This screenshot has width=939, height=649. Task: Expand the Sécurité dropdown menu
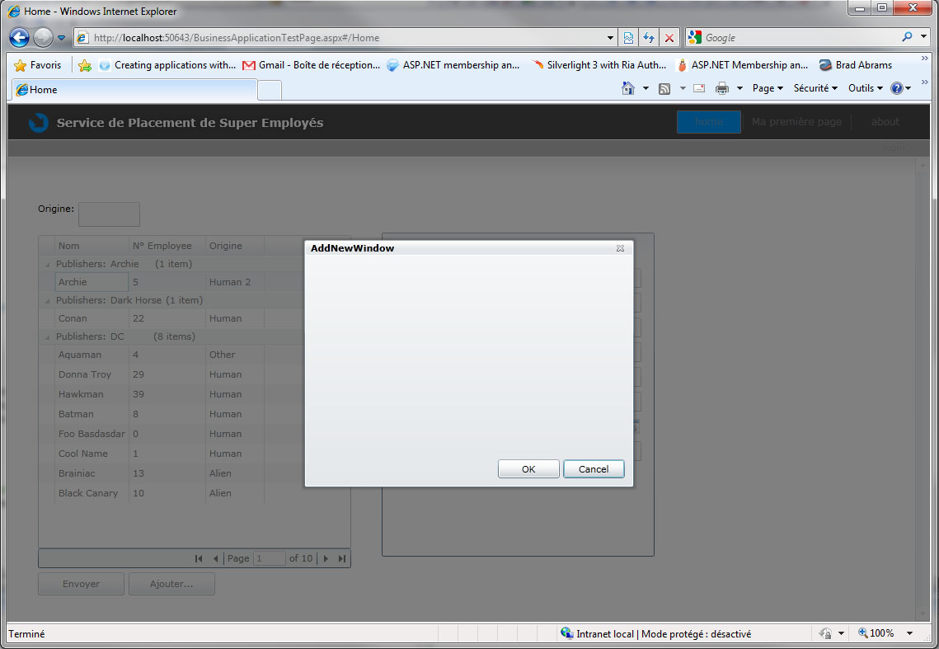[x=815, y=88]
